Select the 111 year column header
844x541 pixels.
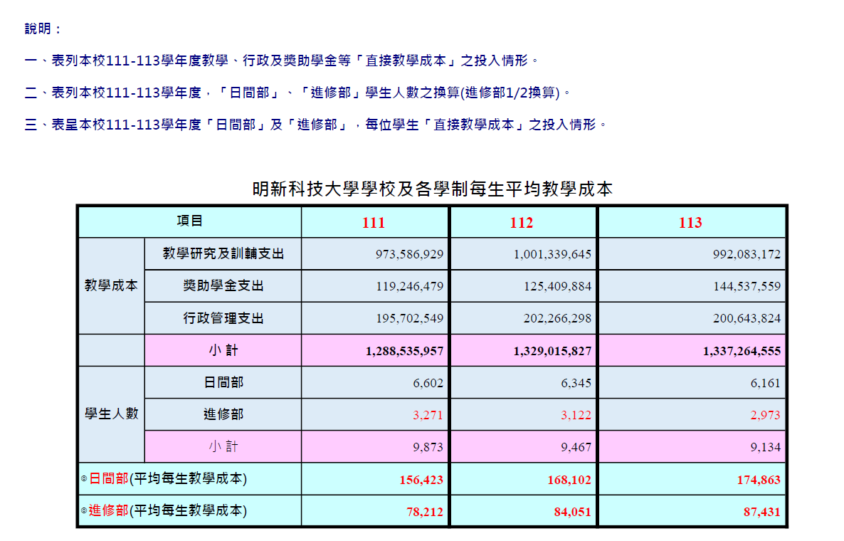[x=374, y=223]
